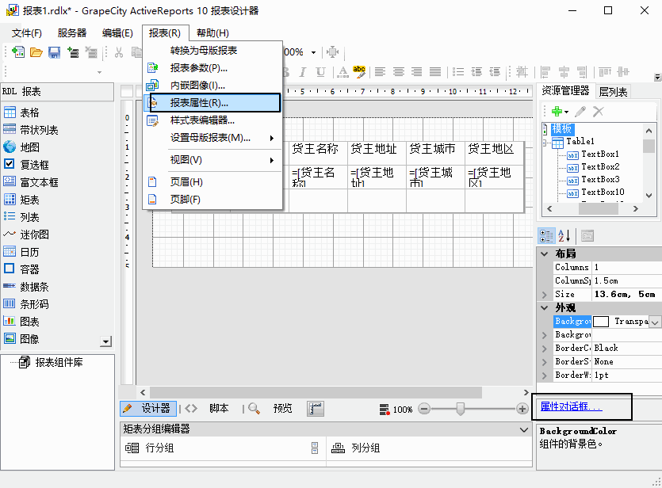Pick the 地图 map control in toolbox

(29, 147)
